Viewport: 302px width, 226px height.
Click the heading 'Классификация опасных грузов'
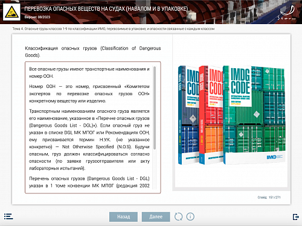coord(93,52)
